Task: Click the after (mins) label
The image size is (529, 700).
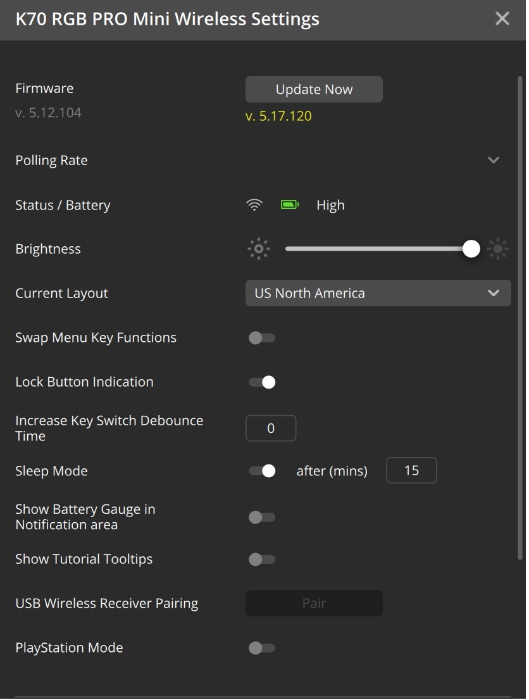Action: coord(332,471)
